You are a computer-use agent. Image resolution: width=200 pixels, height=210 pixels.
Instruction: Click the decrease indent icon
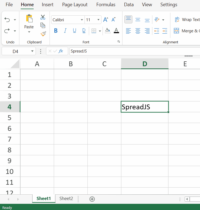pos(156,31)
